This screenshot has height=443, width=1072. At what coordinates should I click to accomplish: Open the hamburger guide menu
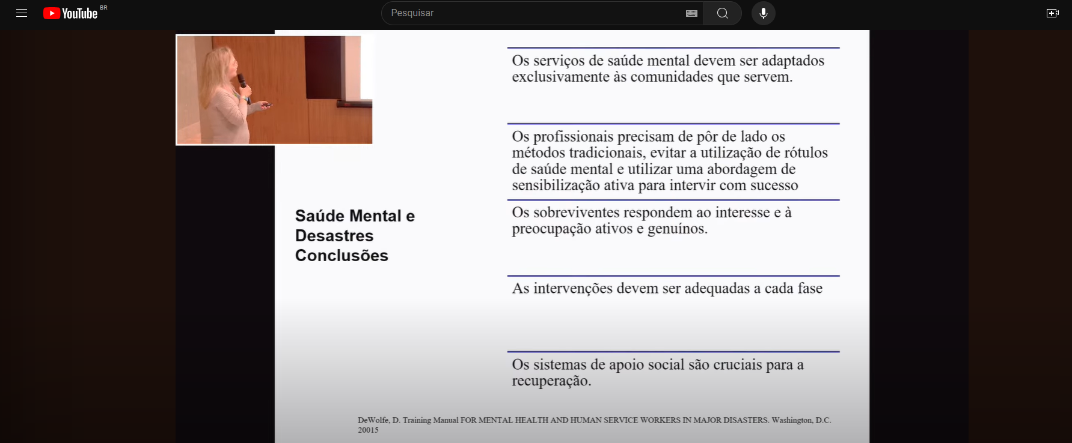pos(22,13)
